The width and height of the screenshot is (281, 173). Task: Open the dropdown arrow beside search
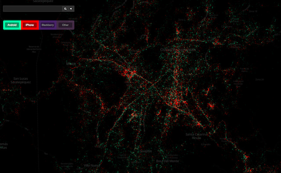click(x=71, y=9)
